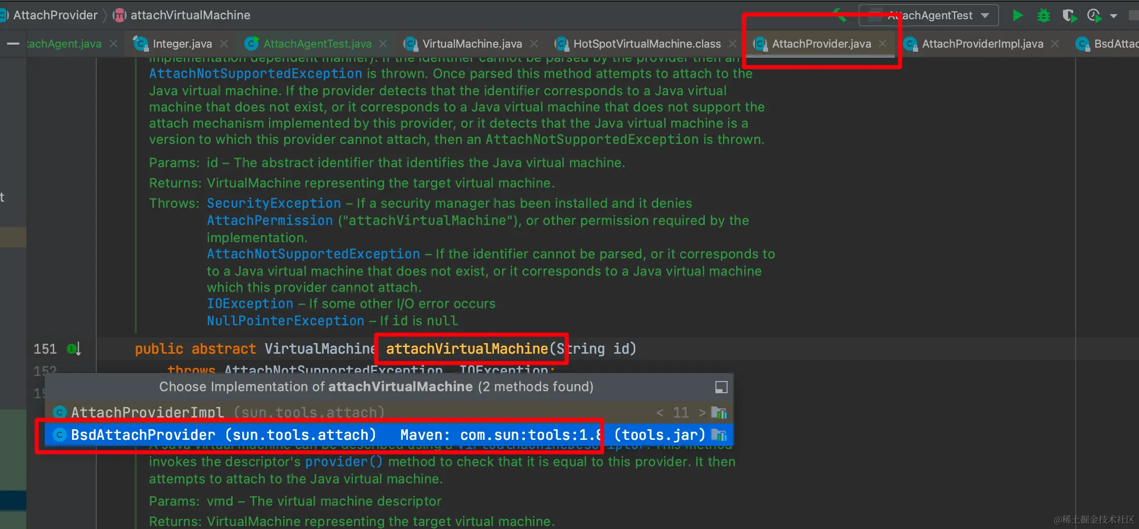Follow the first AttachNotSupportedException doc link

[x=256, y=73]
